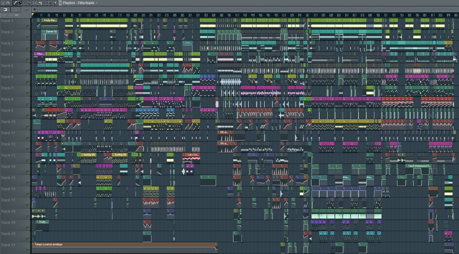Focus pattern clips with the note icon
The width and height of the screenshot is (459, 254).
26,9
